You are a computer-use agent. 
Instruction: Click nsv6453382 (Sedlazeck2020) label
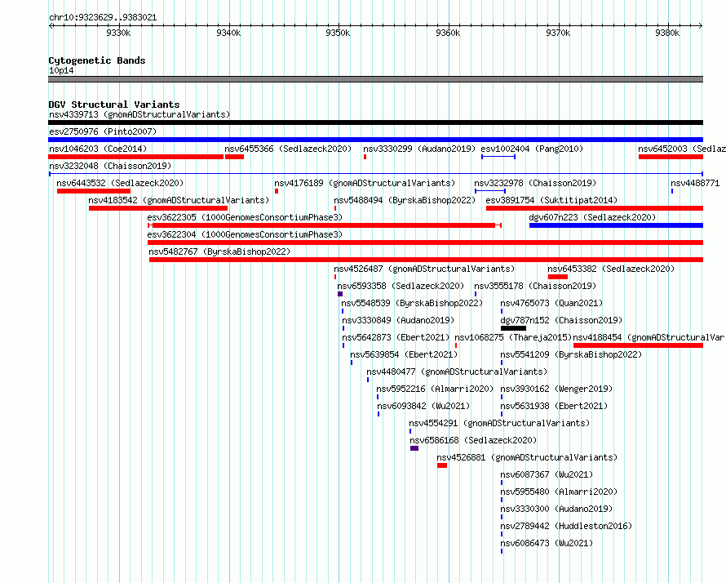coord(611,269)
